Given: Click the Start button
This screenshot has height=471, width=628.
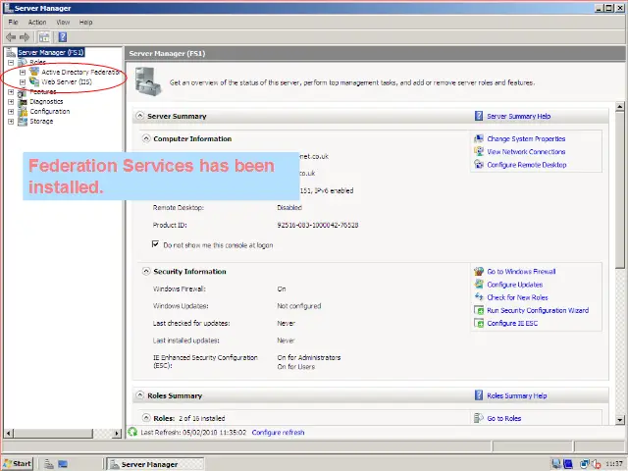Looking at the screenshot, I should [17, 464].
